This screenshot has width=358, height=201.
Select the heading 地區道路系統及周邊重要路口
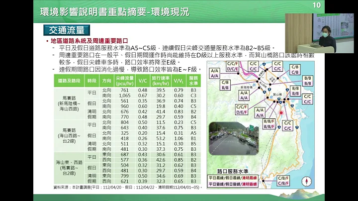pos(89,41)
